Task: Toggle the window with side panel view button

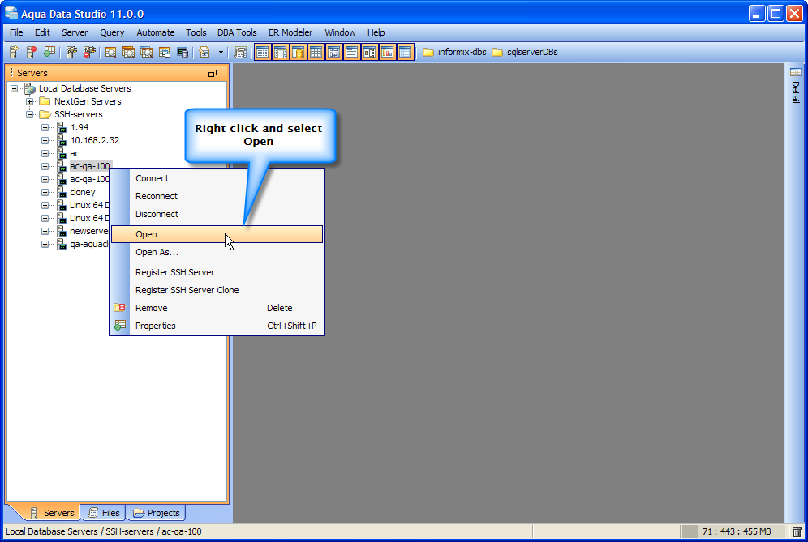Action: (281, 52)
